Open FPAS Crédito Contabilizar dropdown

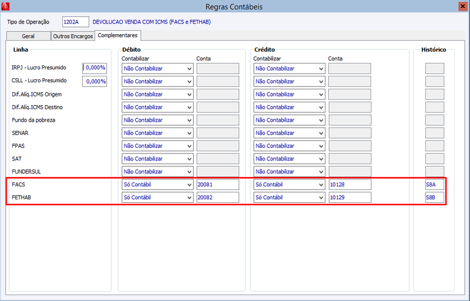click(289, 146)
